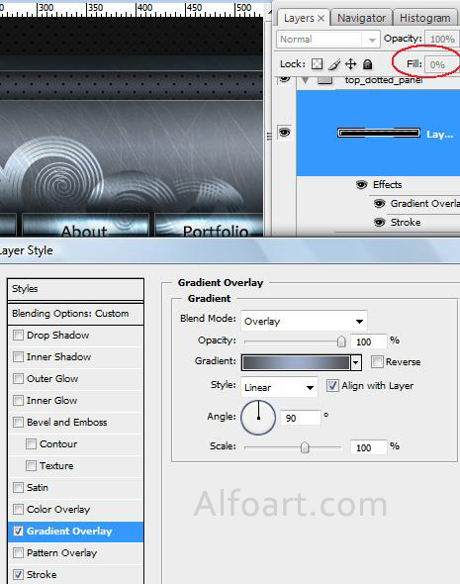This screenshot has height=584, width=460.
Task: Open the gradient Style Linear dropdown
Action: pos(279,387)
